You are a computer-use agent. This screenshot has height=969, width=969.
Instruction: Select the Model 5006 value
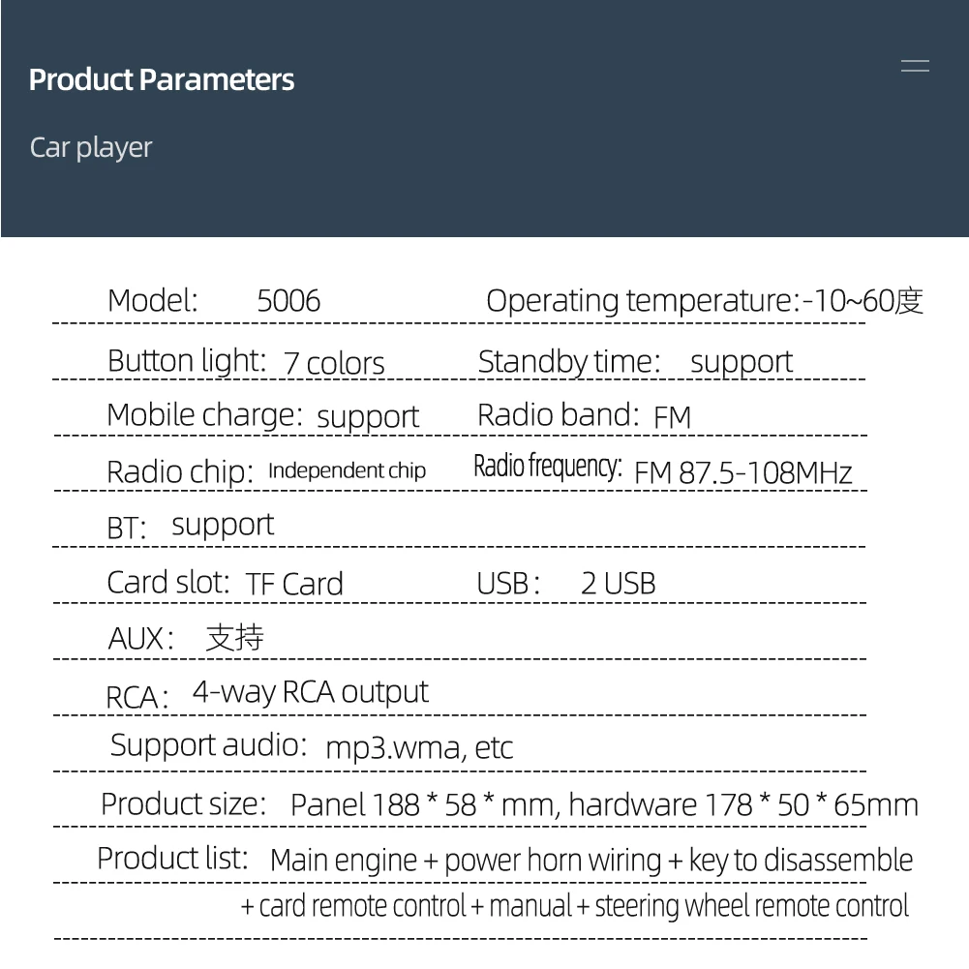coord(288,301)
